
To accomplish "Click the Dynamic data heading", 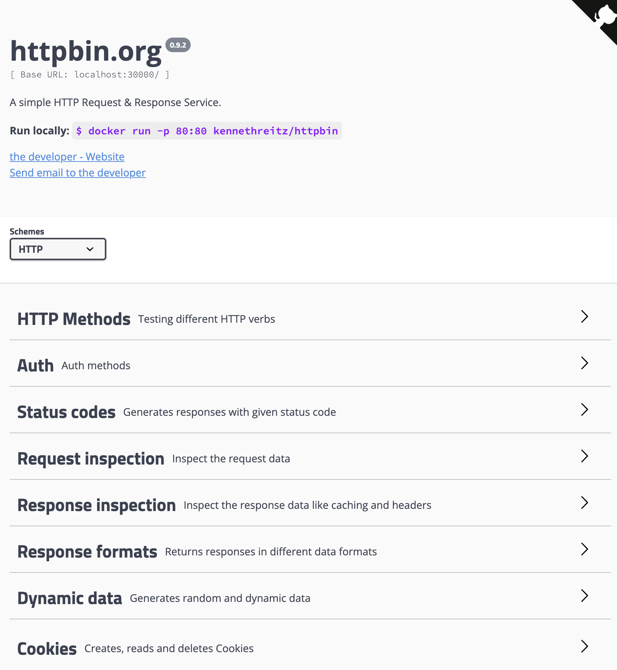I will tap(70, 598).
